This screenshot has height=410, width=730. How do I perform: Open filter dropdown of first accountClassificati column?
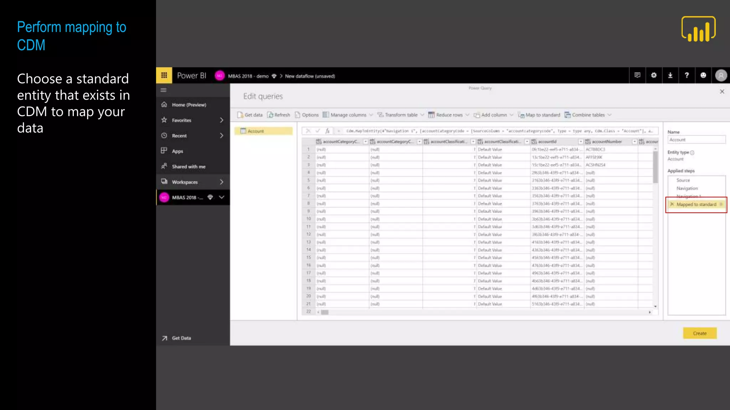(473, 142)
